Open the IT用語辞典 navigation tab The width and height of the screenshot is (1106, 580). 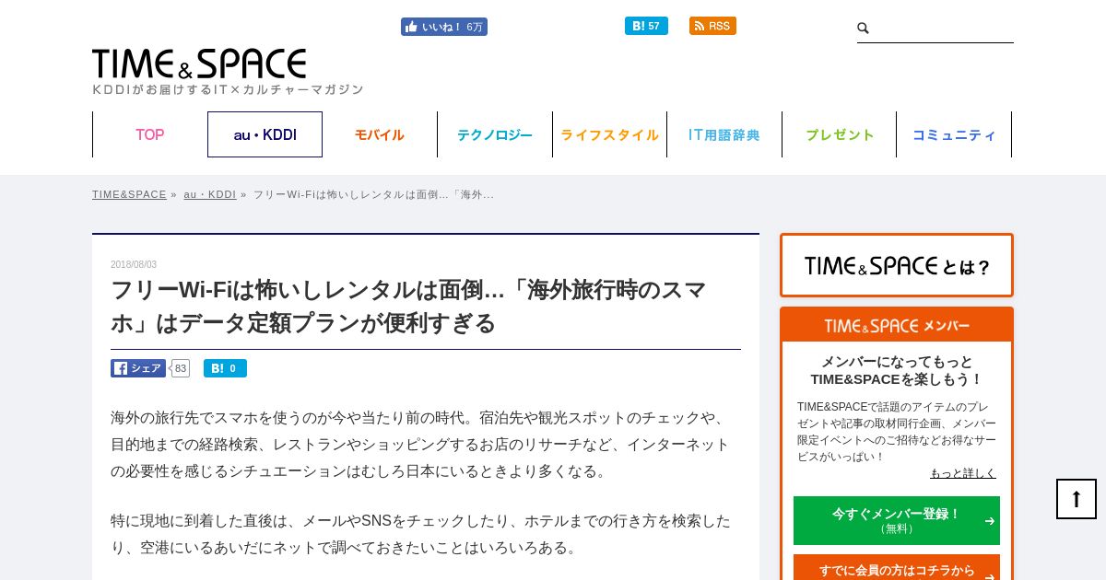[724, 134]
